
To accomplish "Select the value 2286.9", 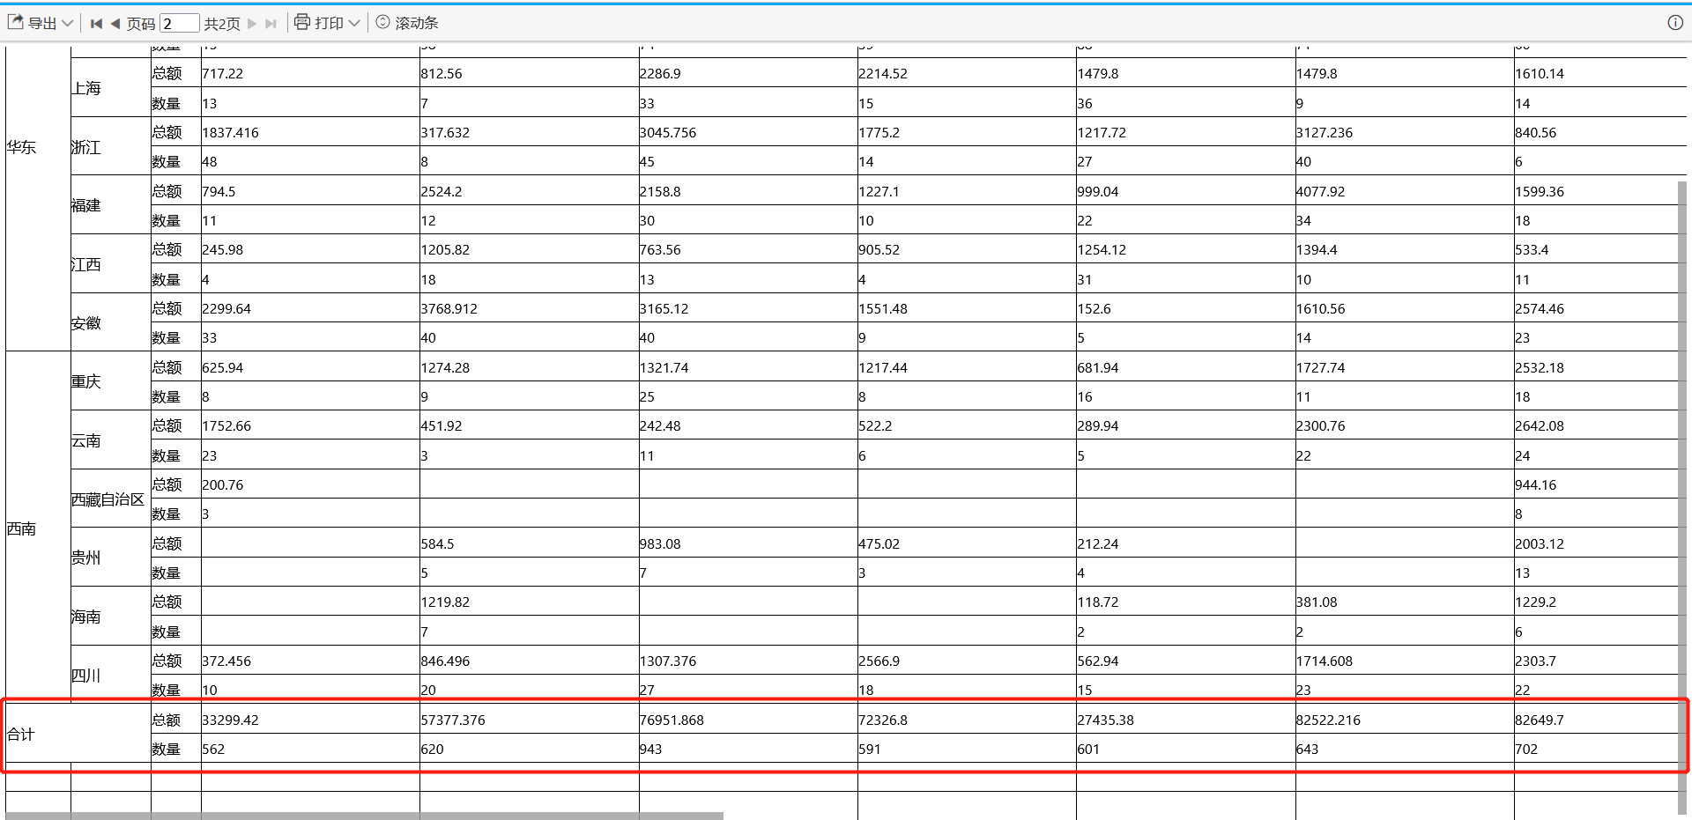I will point(660,74).
